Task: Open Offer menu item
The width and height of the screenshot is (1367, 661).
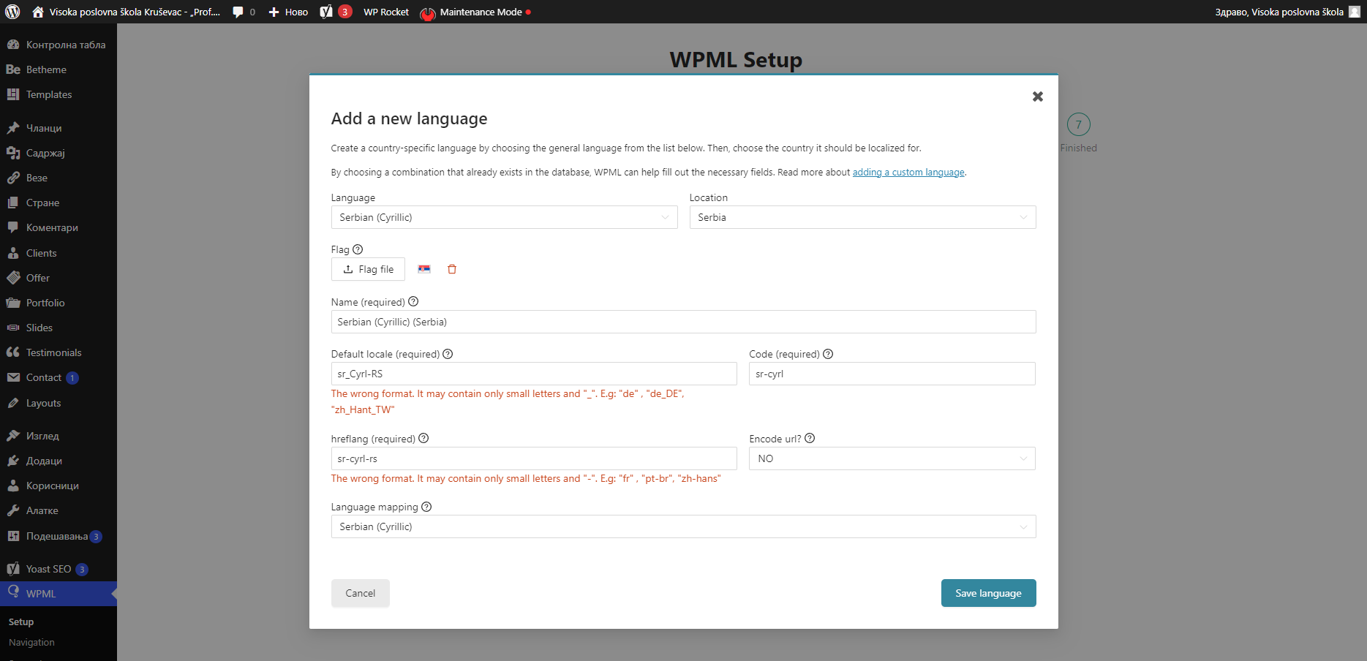Action: pos(59,278)
